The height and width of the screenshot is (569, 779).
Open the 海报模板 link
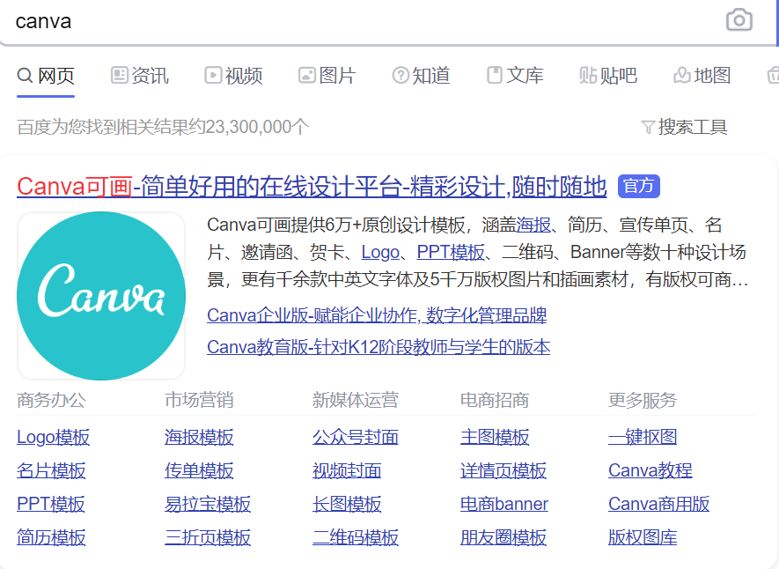pyautogui.click(x=199, y=437)
